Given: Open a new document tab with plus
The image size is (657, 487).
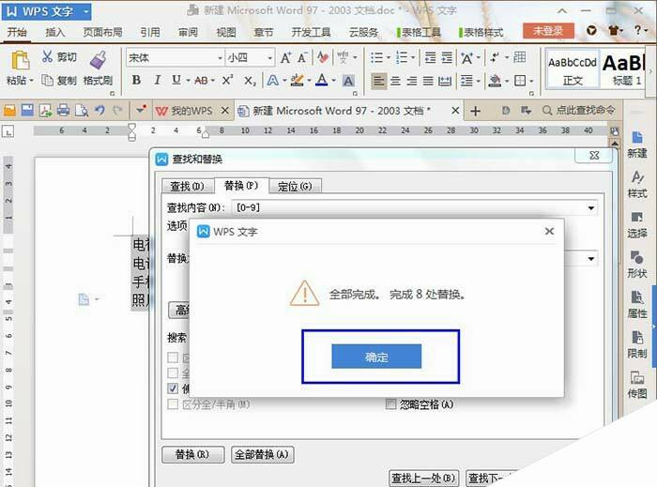Looking at the screenshot, I should click(475, 111).
